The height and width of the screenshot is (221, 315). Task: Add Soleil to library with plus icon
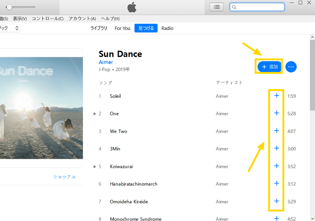277,96
